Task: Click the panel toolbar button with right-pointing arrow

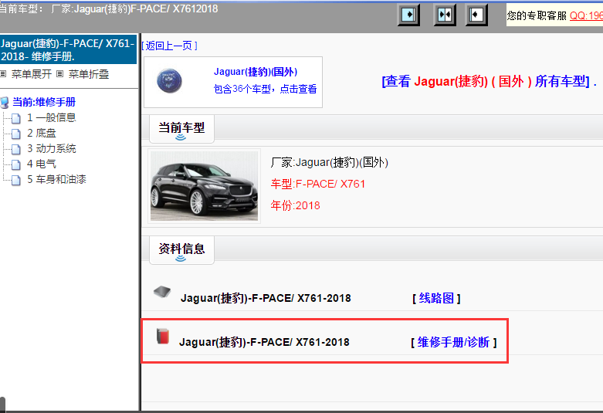Action: tap(408, 15)
